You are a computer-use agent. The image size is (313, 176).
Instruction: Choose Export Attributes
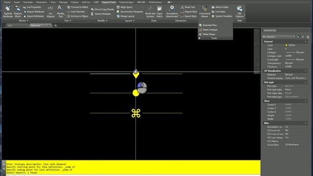pyautogui.click(x=34, y=16)
